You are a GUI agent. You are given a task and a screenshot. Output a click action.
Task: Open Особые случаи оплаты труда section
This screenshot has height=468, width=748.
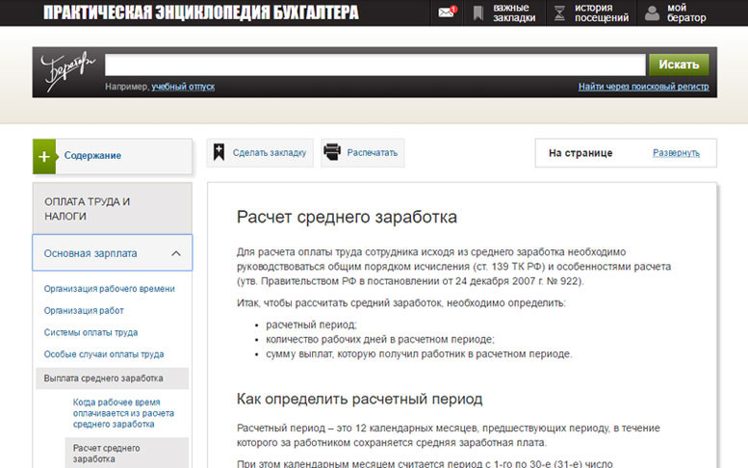coord(104,354)
